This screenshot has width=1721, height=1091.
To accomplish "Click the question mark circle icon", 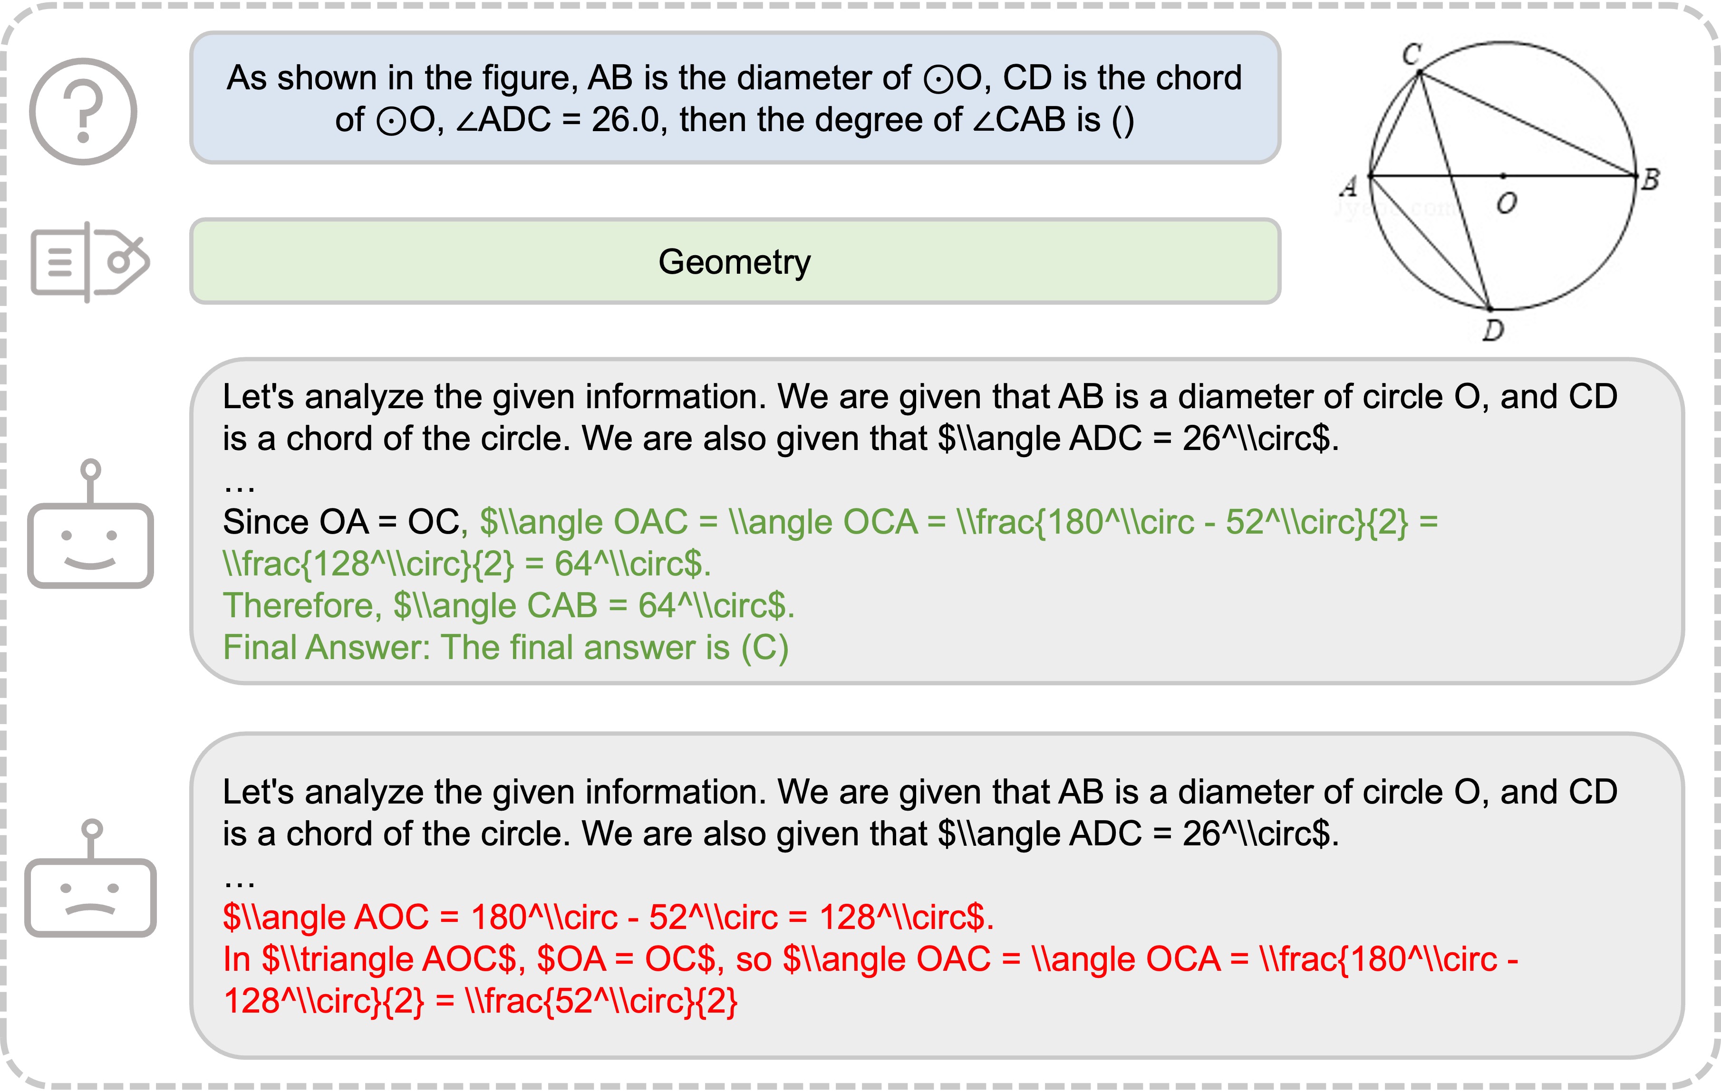I will [x=83, y=112].
